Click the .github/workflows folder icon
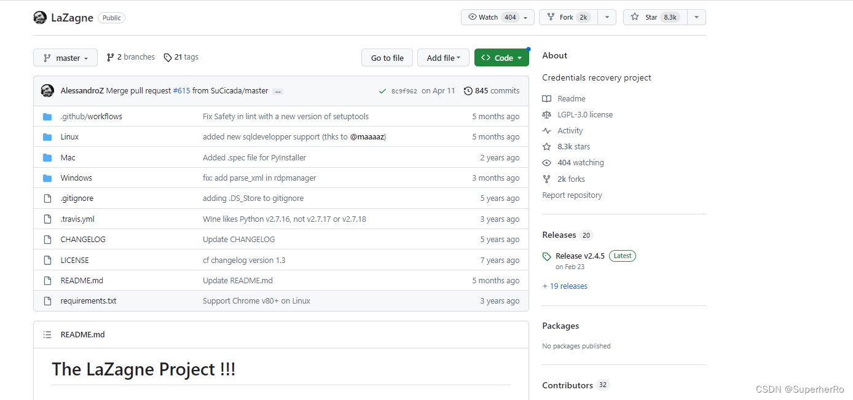The height and width of the screenshot is (400, 853). [47, 117]
